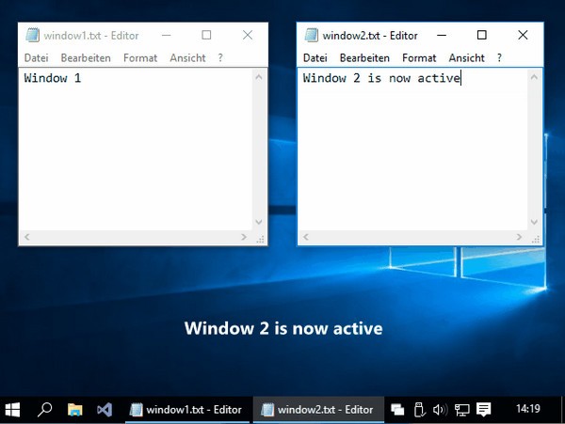
Task: Open the Bearbeiten menu in window2.txt
Action: (x=364, y=57)
